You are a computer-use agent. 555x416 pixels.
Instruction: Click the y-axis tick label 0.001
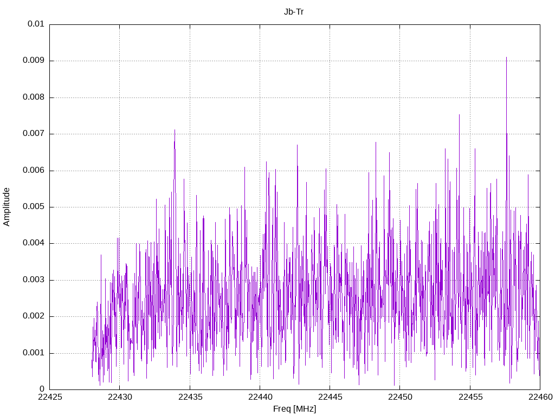(x=34, y=353)
